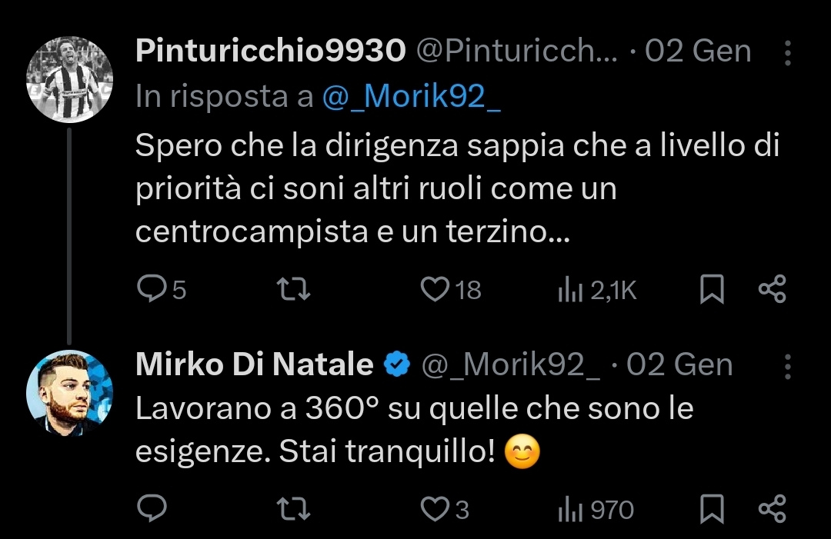Open Mirko Di Natale's profile avatar

point(70,392)
